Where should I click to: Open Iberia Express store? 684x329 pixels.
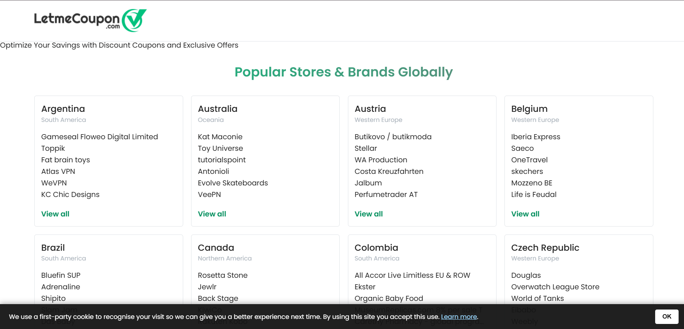tap(536, 137)
